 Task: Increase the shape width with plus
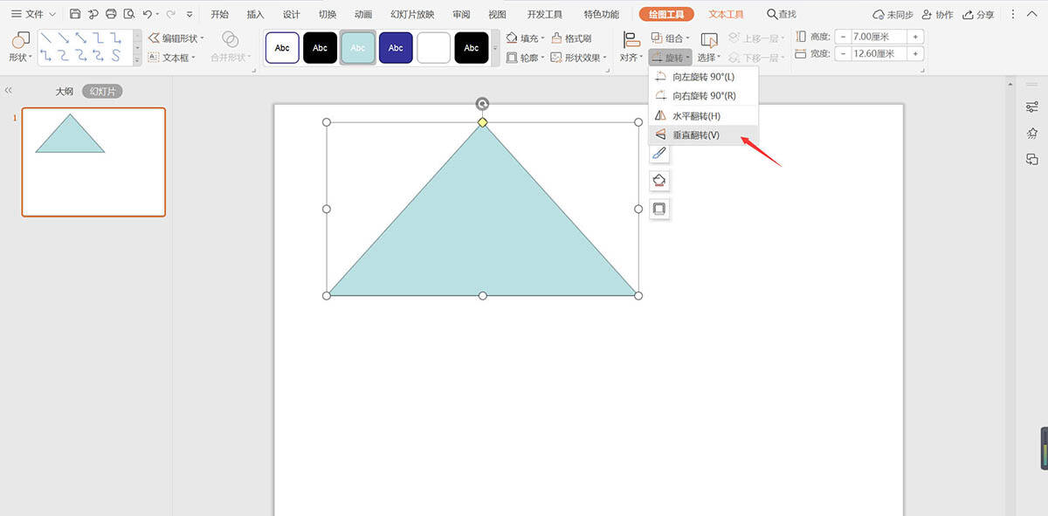click(916, 54)
